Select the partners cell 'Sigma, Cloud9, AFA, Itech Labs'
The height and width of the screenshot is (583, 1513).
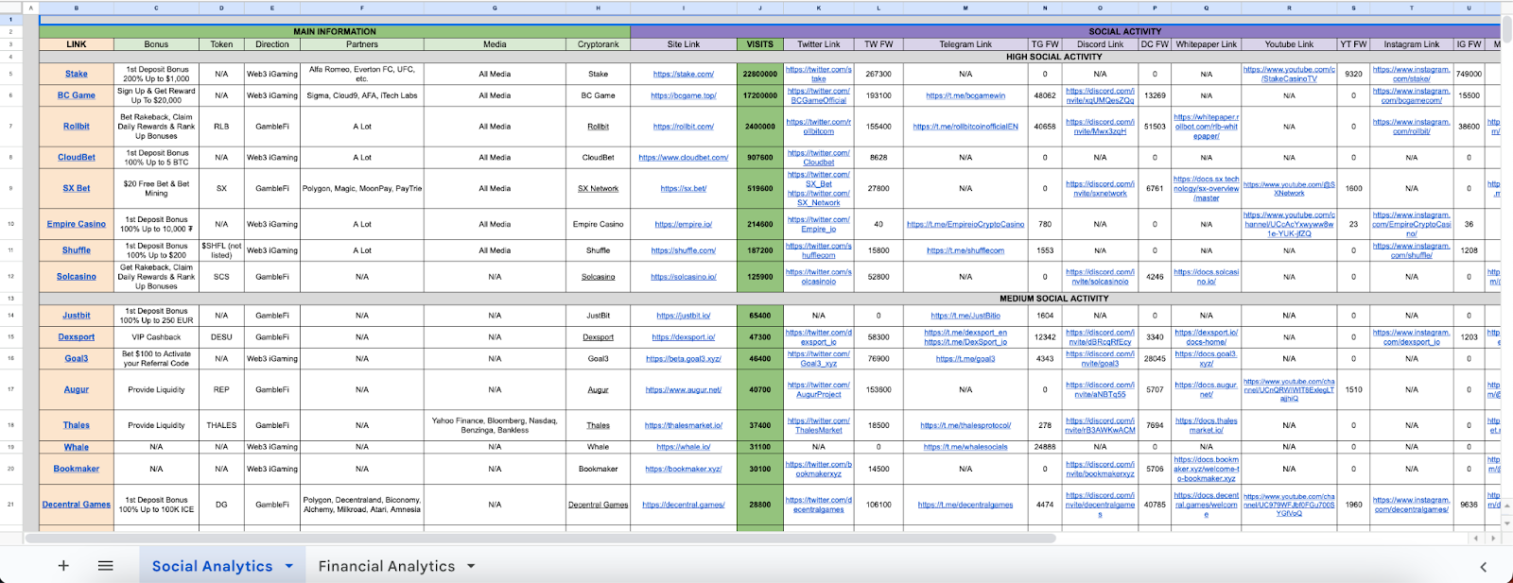pyautogui.click(x=362, y=95)
